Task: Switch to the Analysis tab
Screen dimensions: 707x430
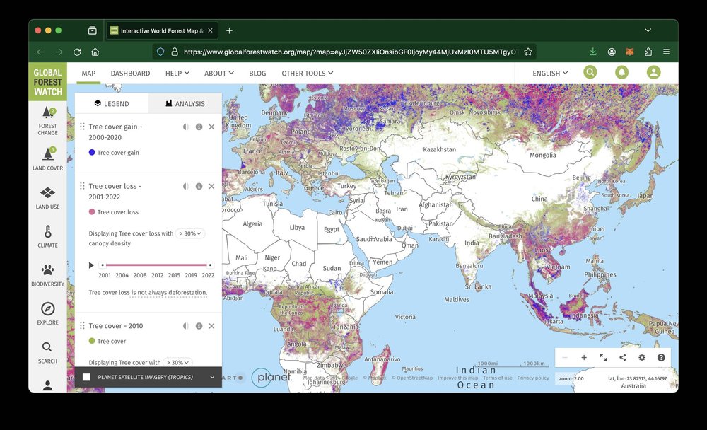Action: point(185,103)
